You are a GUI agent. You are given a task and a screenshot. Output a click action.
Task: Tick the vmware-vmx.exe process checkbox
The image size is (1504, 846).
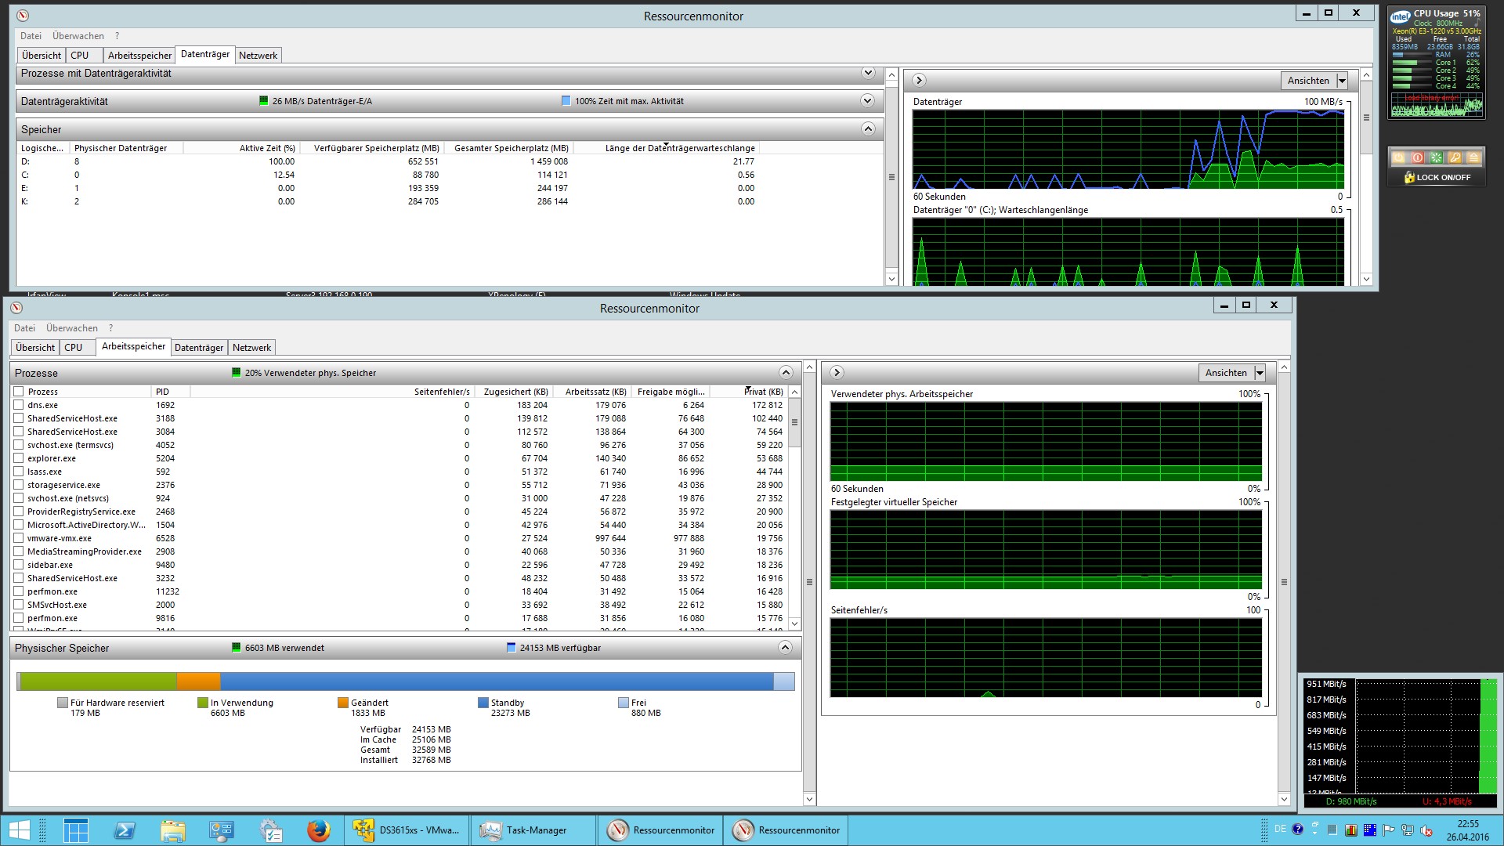[19, 538]
